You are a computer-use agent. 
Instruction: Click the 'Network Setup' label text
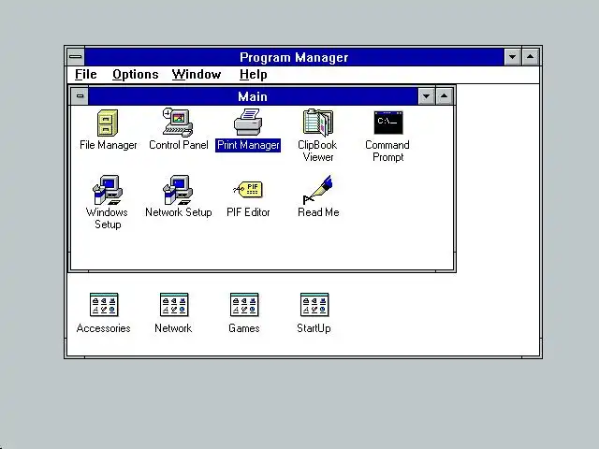179,212
